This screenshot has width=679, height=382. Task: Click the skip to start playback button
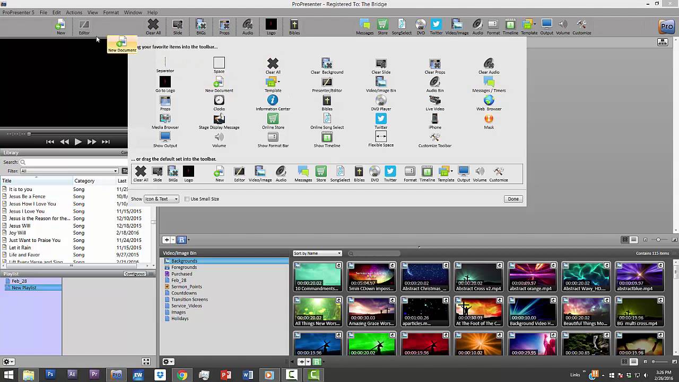click(x=50, y=142)
